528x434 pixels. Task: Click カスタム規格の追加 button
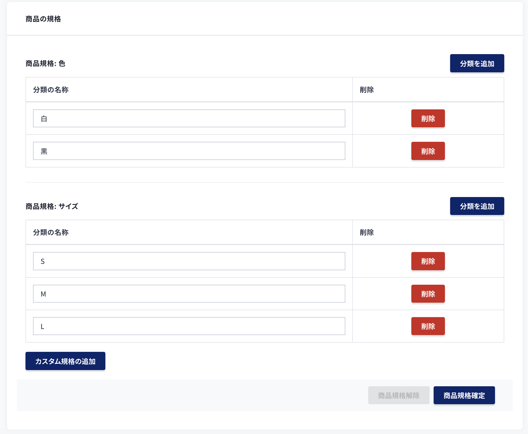point(65,361)
